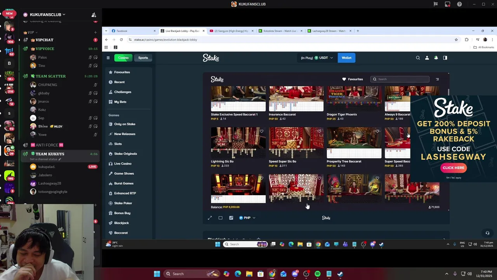Click the support headset icon
Image resolution: width=497 pixels, height=280 pixels.
[487, 233]
